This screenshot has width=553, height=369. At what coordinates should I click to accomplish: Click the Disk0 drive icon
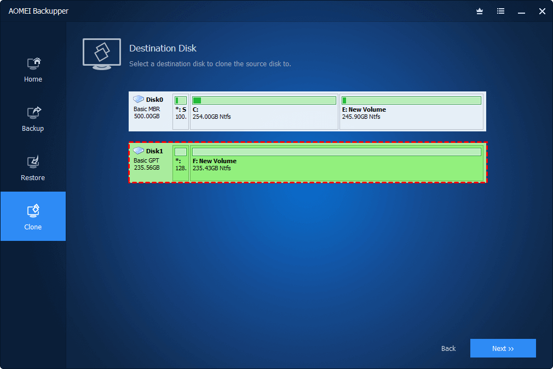(x=139, y=99)
